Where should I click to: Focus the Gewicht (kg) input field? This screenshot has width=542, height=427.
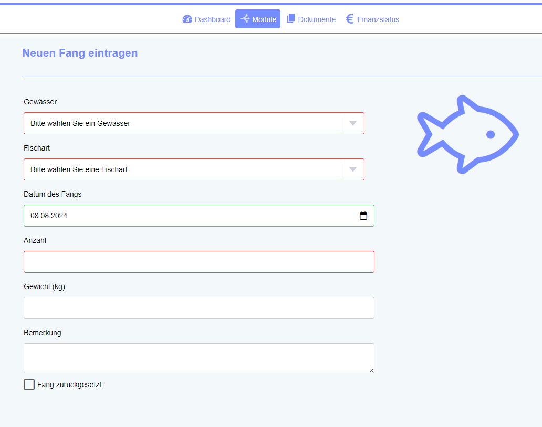199,308
